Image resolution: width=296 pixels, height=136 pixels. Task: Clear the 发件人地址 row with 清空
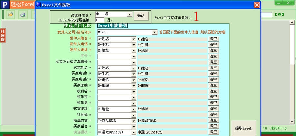(213, 50)
